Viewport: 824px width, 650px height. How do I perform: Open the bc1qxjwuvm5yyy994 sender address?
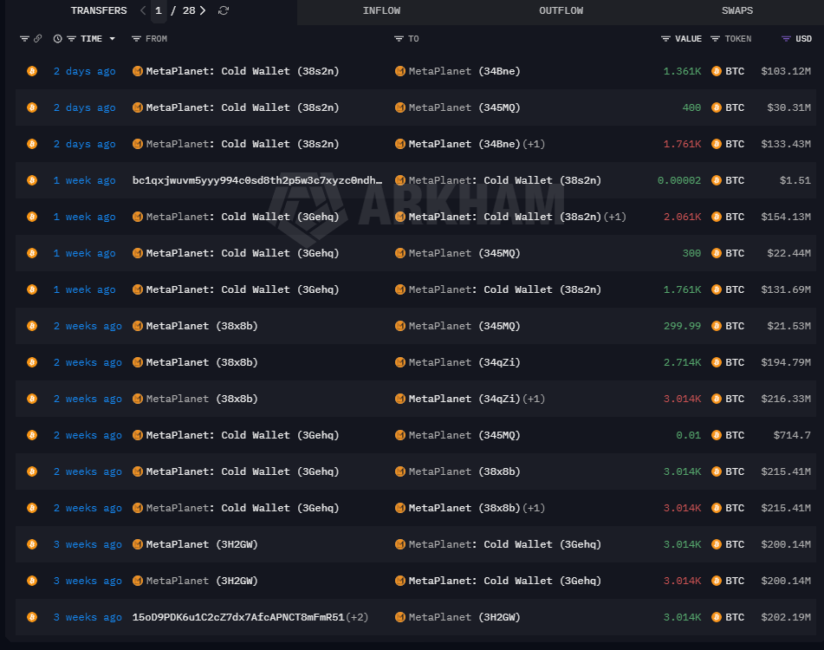256,180
